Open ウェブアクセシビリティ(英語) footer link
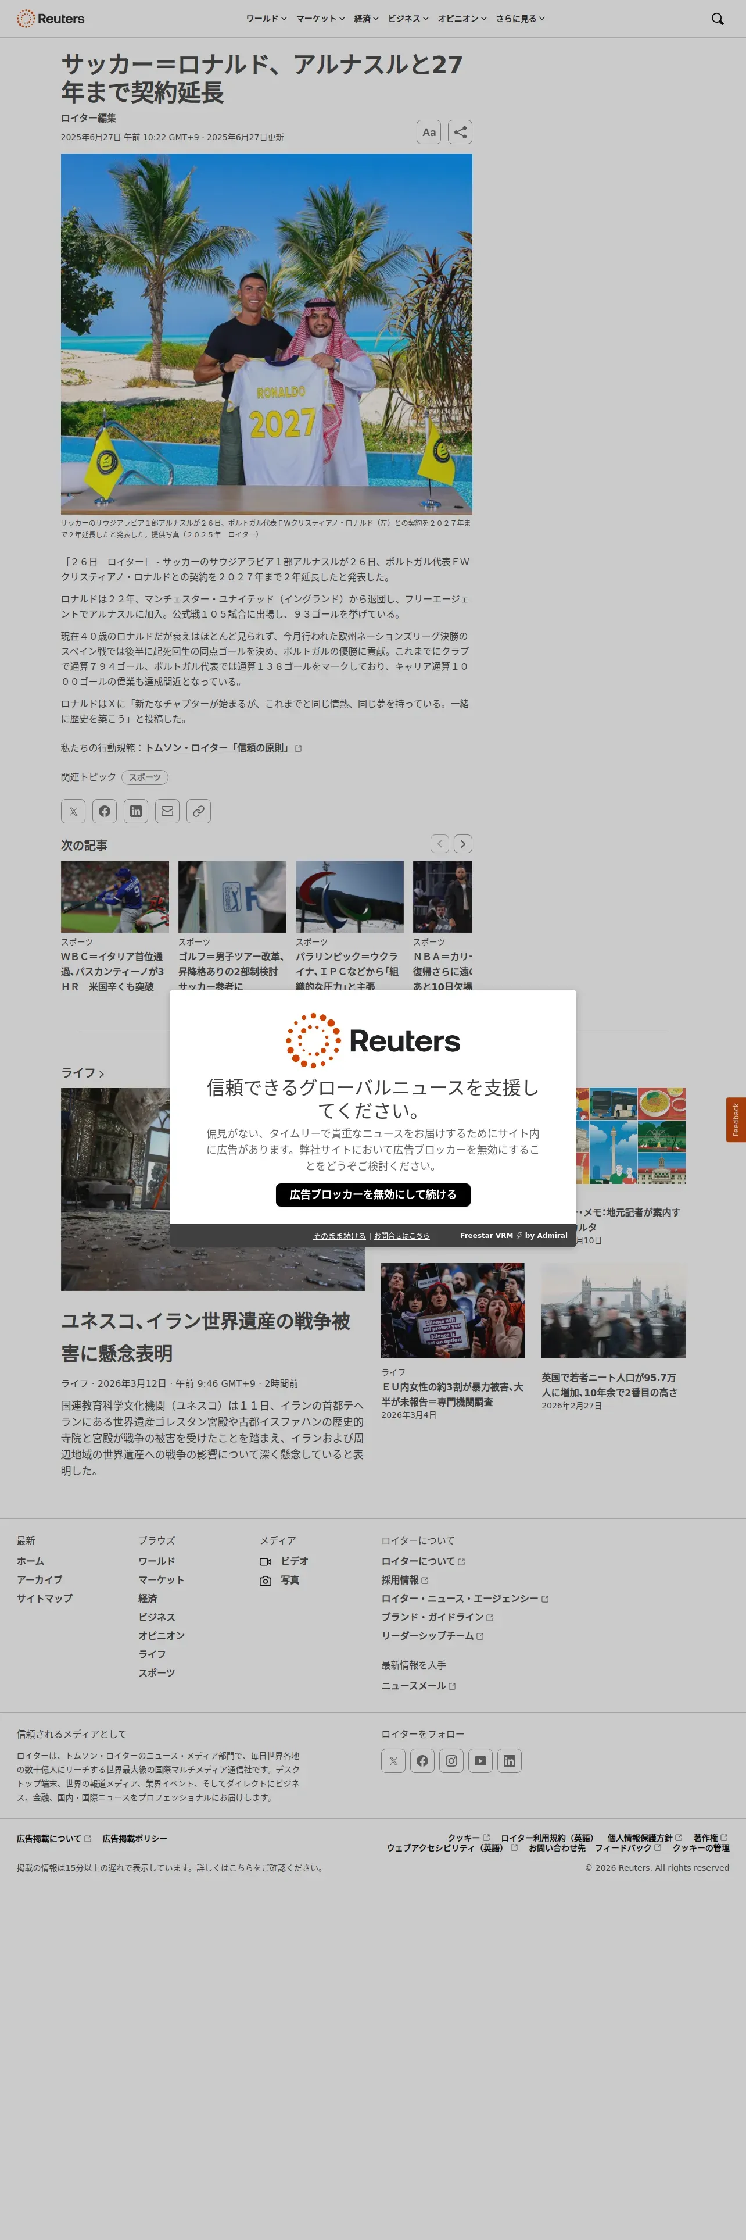746x2240 pixels. coord(451,1848)
